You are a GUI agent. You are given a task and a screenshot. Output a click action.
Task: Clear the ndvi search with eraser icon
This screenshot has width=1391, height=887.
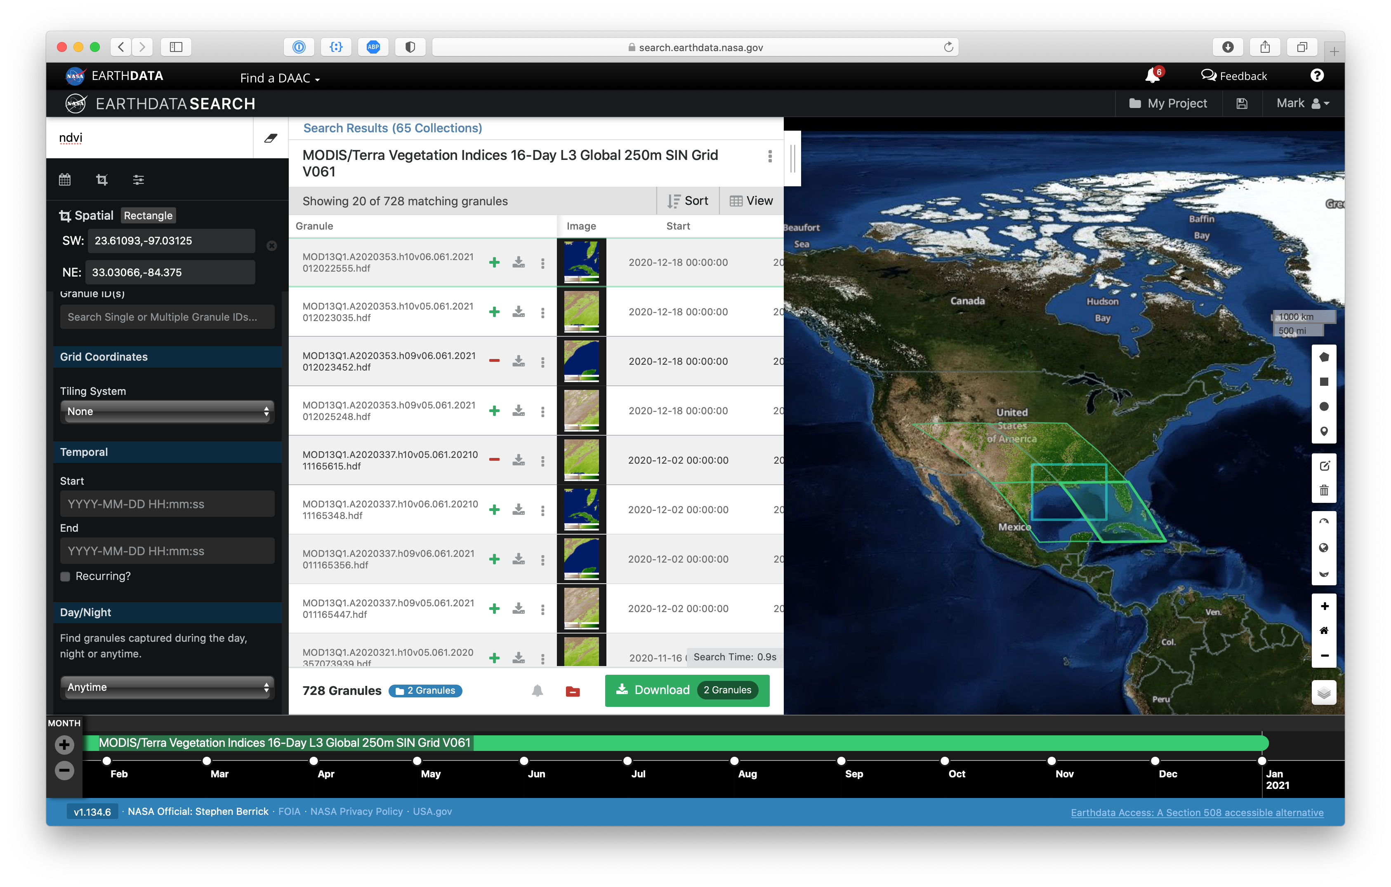tap(270, 138)
